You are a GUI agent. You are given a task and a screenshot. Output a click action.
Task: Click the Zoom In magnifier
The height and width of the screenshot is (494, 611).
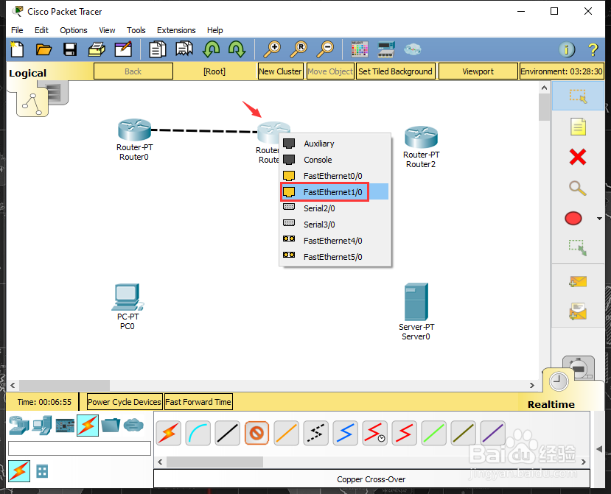[272, 49]
